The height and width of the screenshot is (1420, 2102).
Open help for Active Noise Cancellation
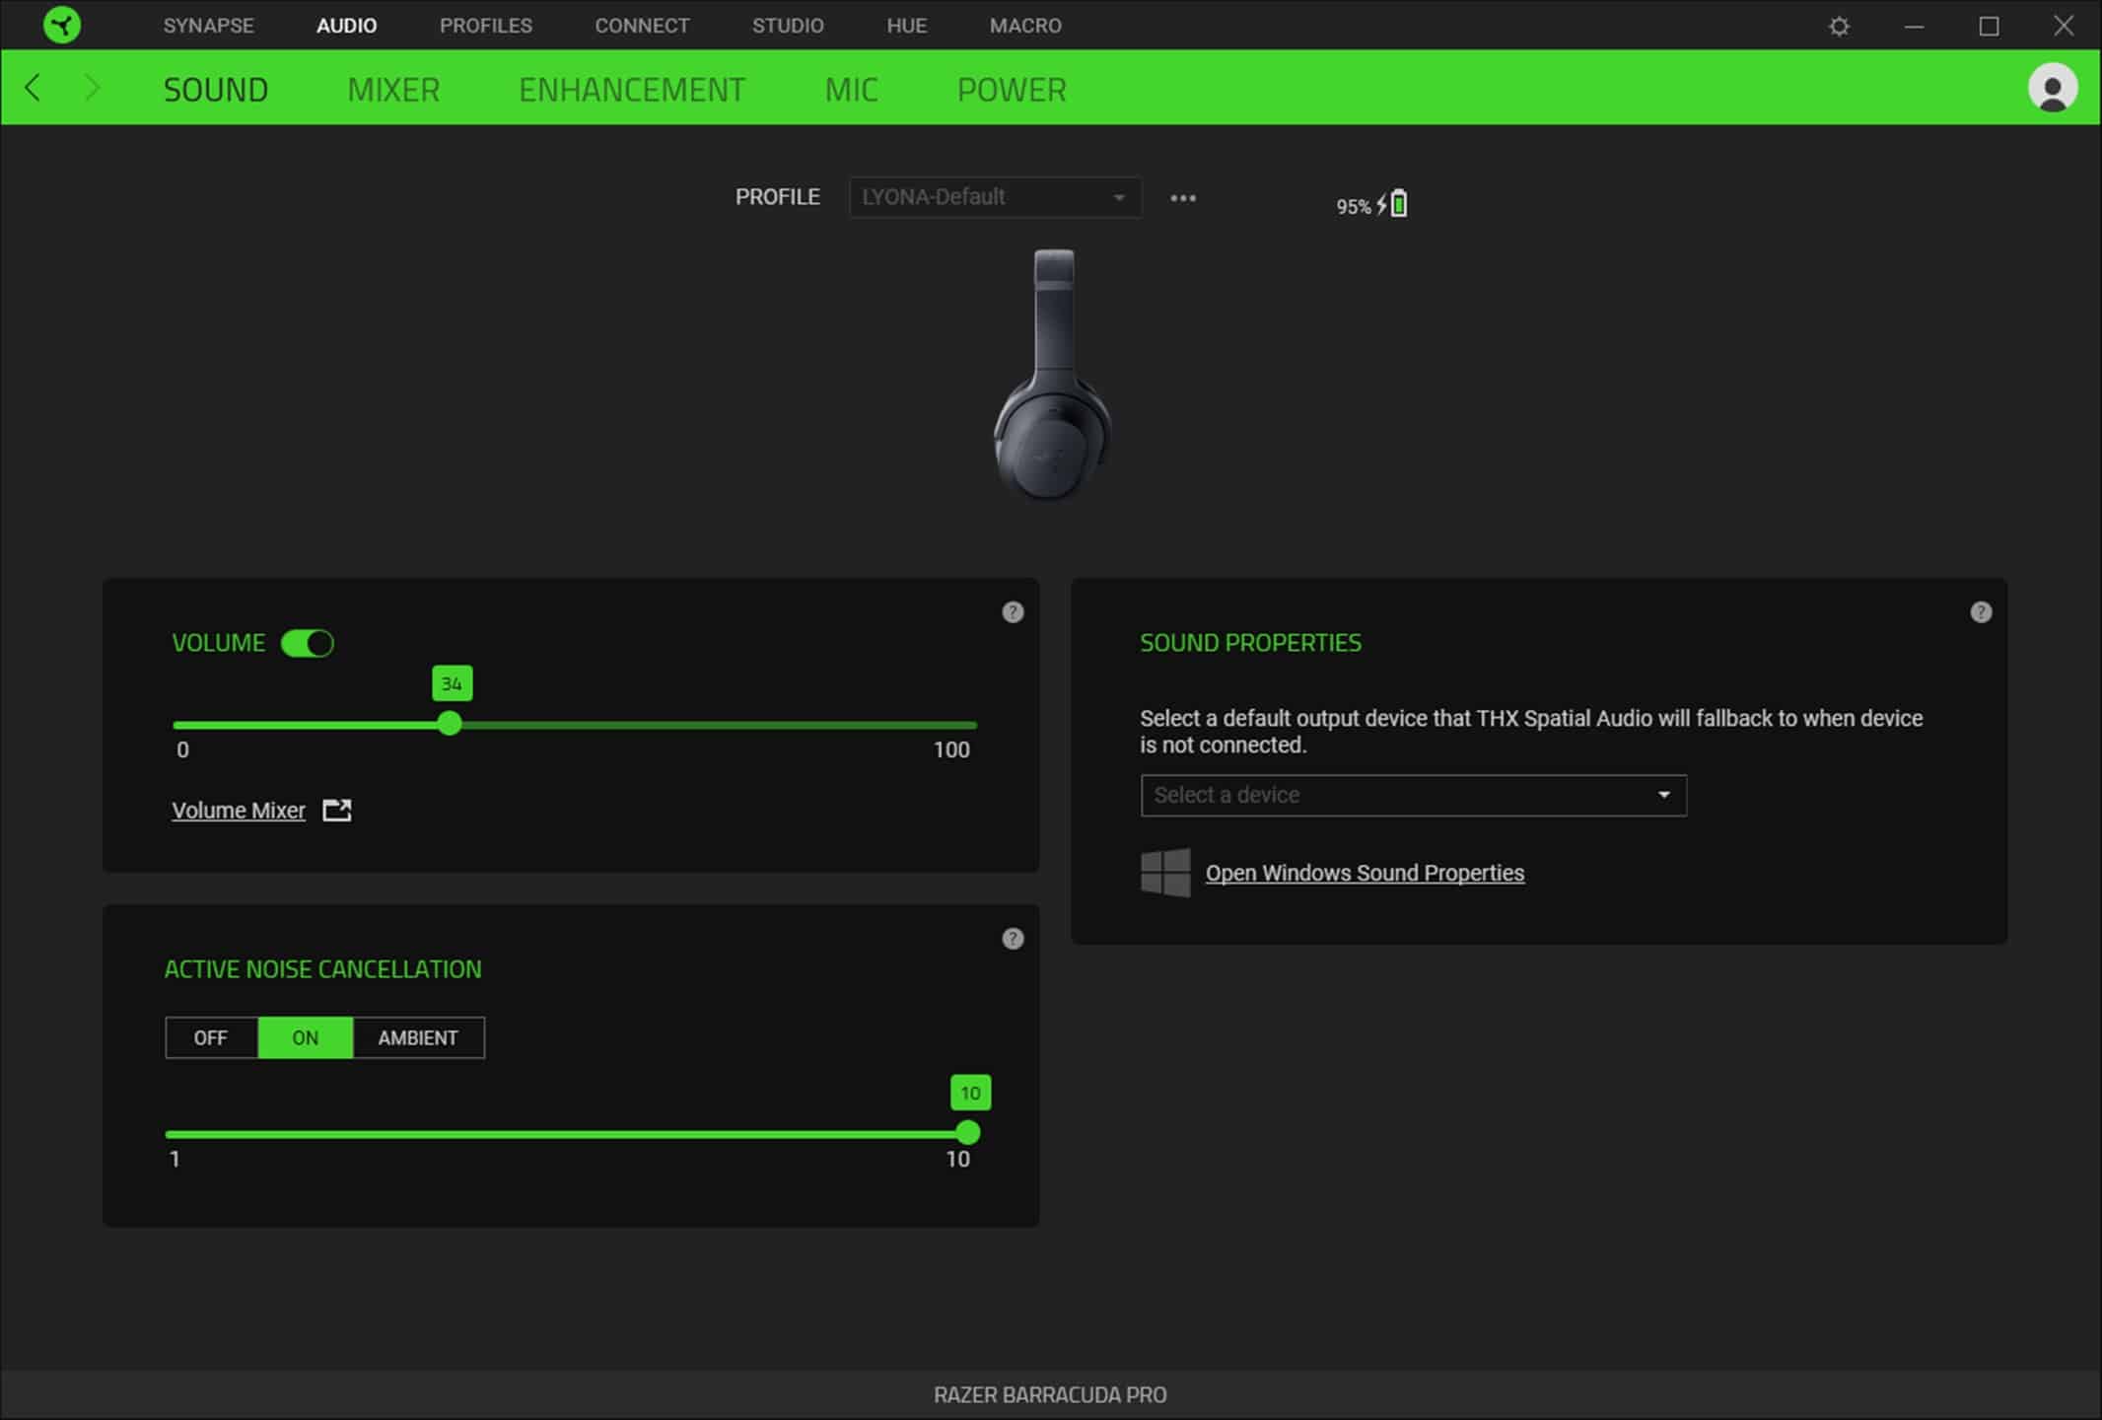coord(1013,939)
